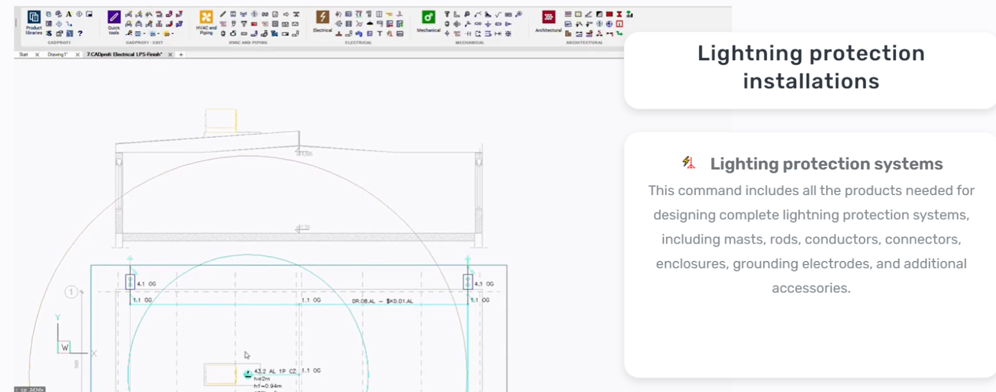This screenshot has width=996, height=392.
Task: Open the red Architectural module icon
Action: click(548, 17)
